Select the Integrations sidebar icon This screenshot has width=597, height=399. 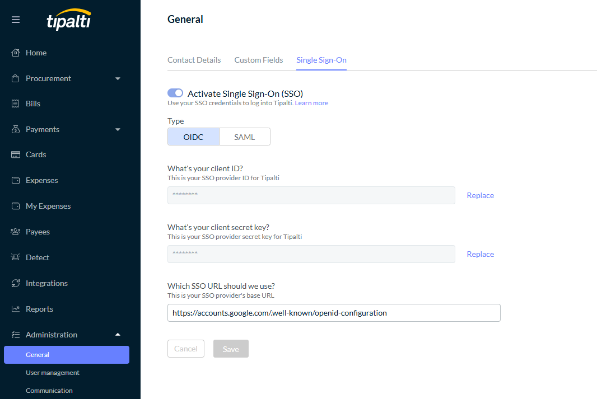pos(16,283)
